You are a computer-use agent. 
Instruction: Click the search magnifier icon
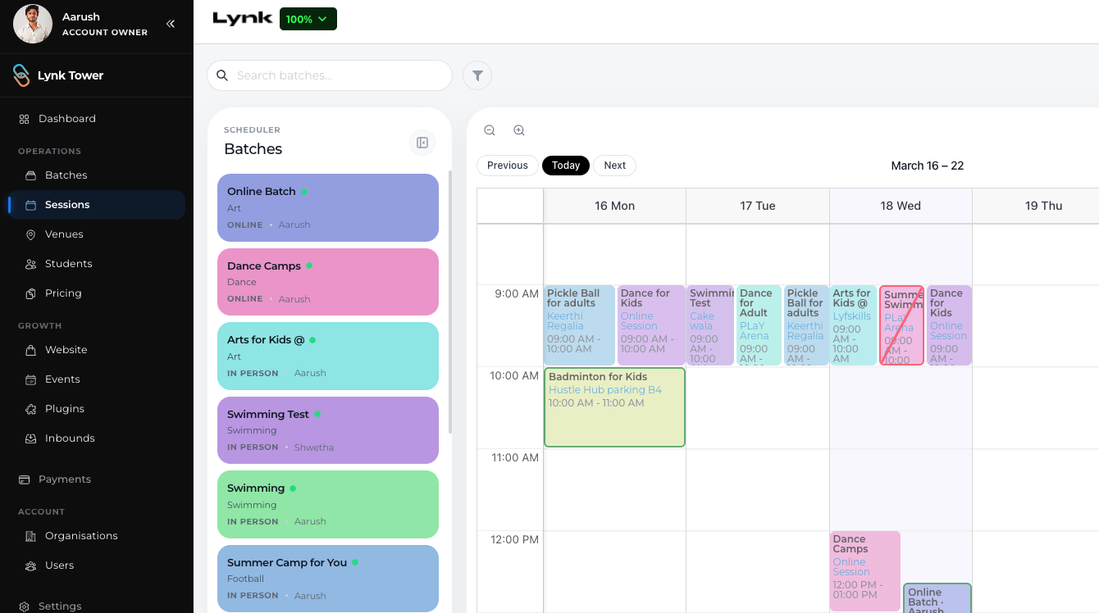(222, 75)
